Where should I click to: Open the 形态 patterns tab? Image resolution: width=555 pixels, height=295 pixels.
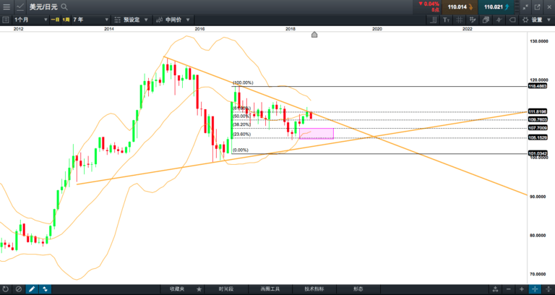click(358, 289)
